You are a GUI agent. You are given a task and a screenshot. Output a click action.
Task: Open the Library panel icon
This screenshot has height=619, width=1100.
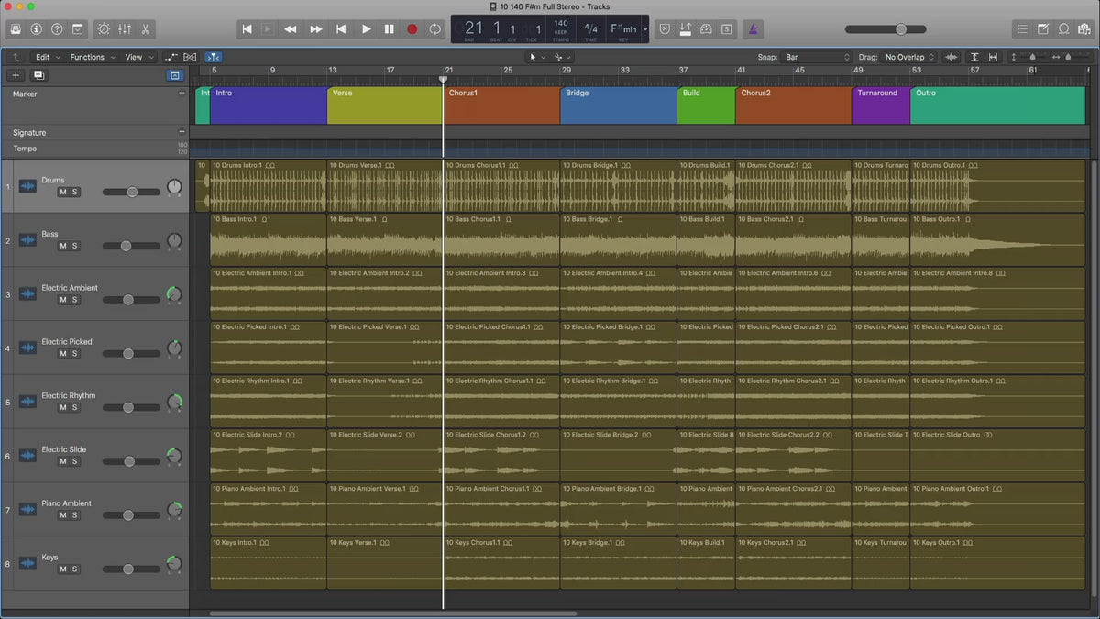pyautogui.click(x=16, y=29)
